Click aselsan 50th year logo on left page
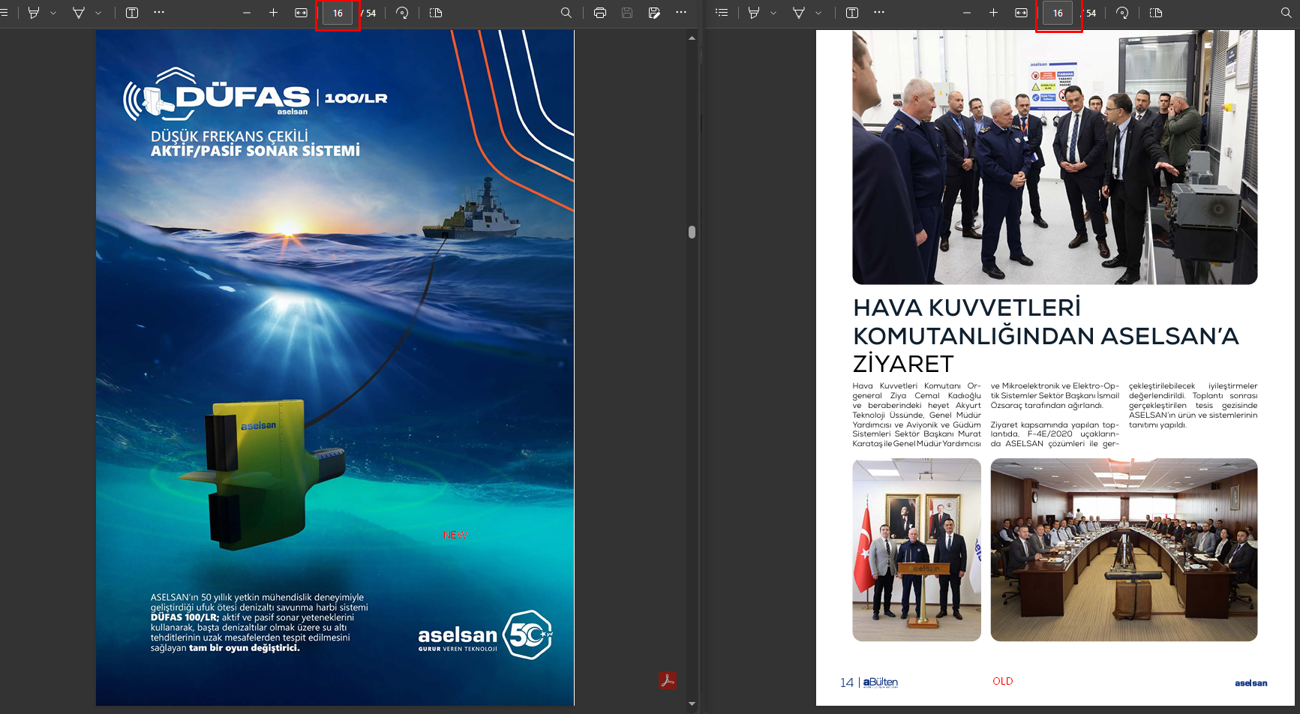The width and height of the screenshot is (1300, 714). tap(485, 635)
